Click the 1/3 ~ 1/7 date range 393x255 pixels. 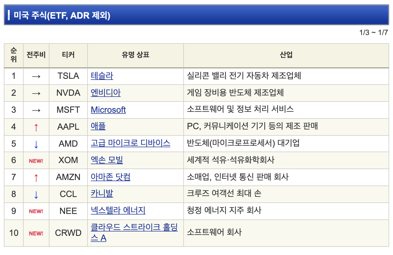374,33
